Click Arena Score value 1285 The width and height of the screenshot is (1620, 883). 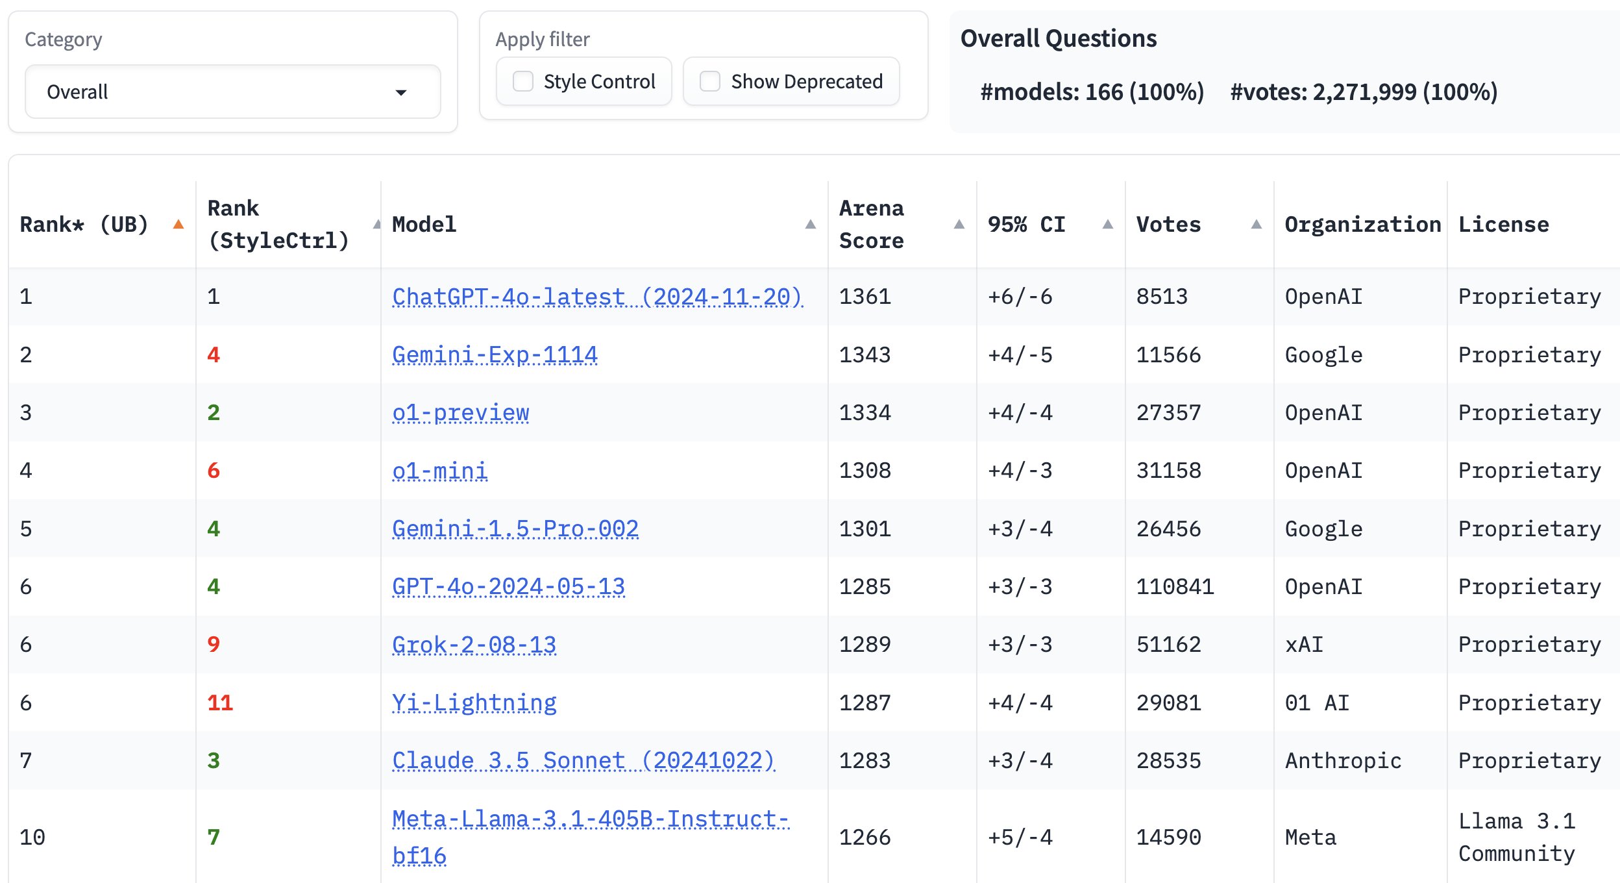pos(865,587)
